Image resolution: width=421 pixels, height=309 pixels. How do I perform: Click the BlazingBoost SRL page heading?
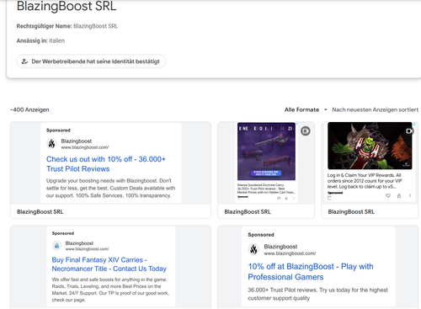pos(67,6)
